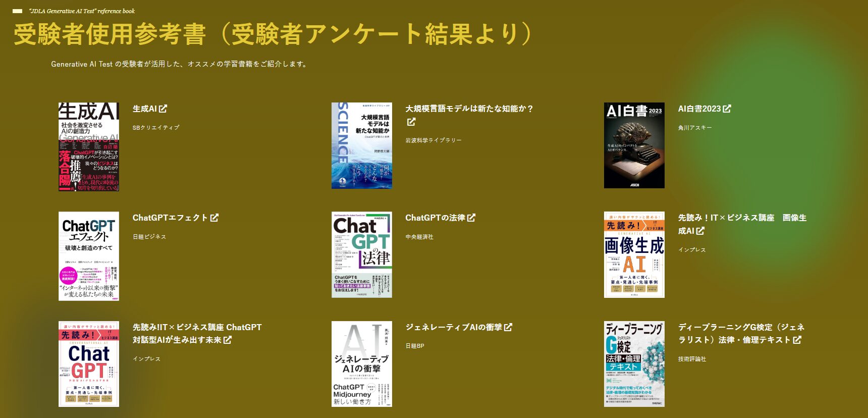This screenshot has height=418, width=868.
Task: Click external link icon next to AI白書2023
Action: point(727,109)
